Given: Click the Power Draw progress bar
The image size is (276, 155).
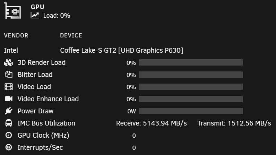Looking at the screenshot, I should click(191, 111).
